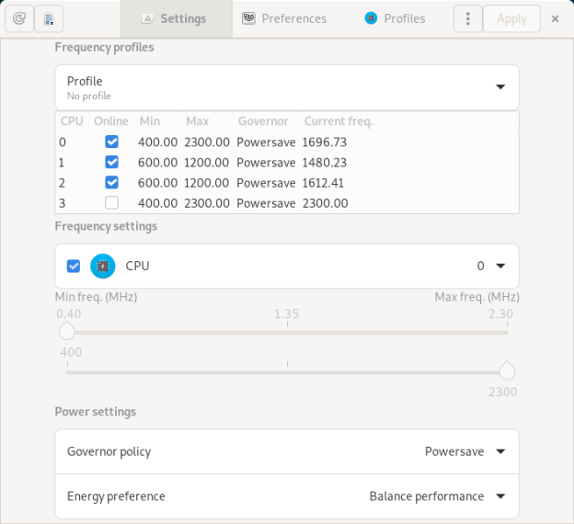Click the system info icon button
574x524 pixels.
click(x=49, y=18)
